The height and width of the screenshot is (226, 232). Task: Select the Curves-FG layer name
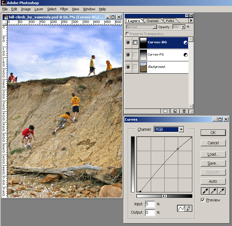(x=156, y=55)
